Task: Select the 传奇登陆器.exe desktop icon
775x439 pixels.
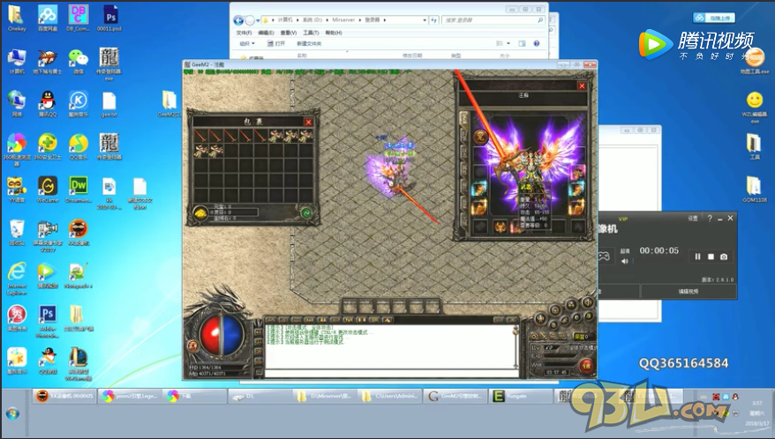Action: pyautogui.click(x=109, y=63)
